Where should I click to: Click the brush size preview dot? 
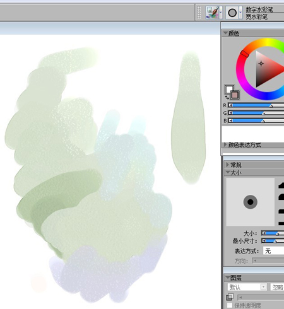pyautogui.click(x=251, y=202)
